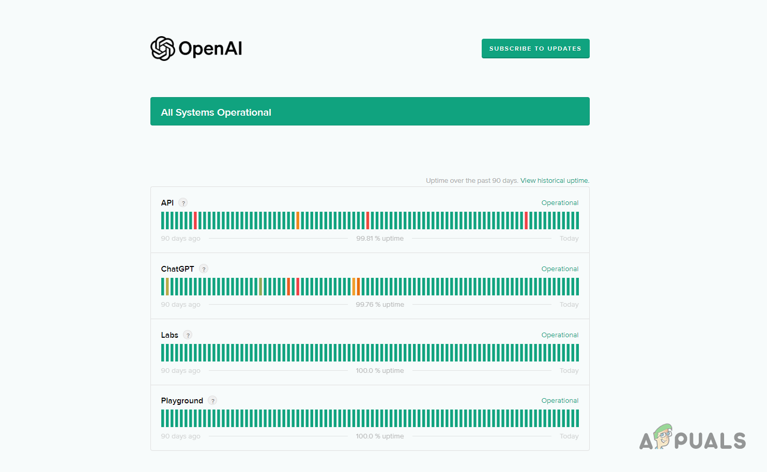Expand details for the Labs component
The width and height of the screenshot is (767, 472).
(169, 335)
